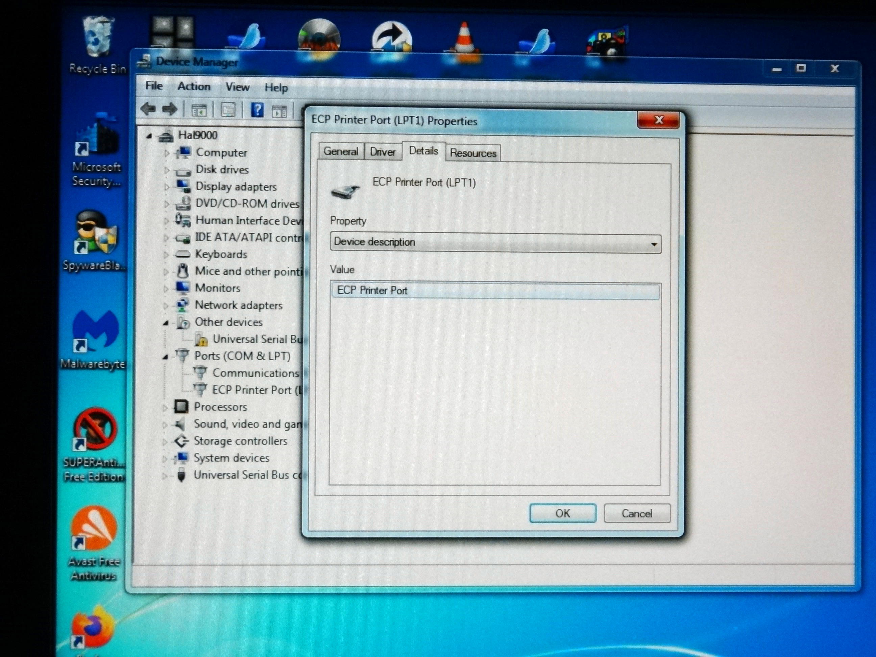Select the Communications Port tree item
Viewport: 876px width, 657px height.
point(256,373)
